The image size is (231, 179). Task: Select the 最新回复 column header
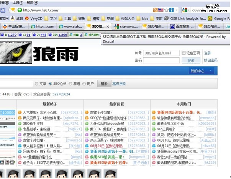point(117,104)
